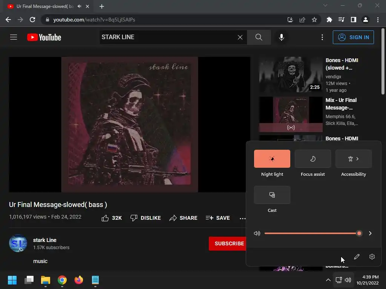Click the address bar URL

click(x=94, y=20)
